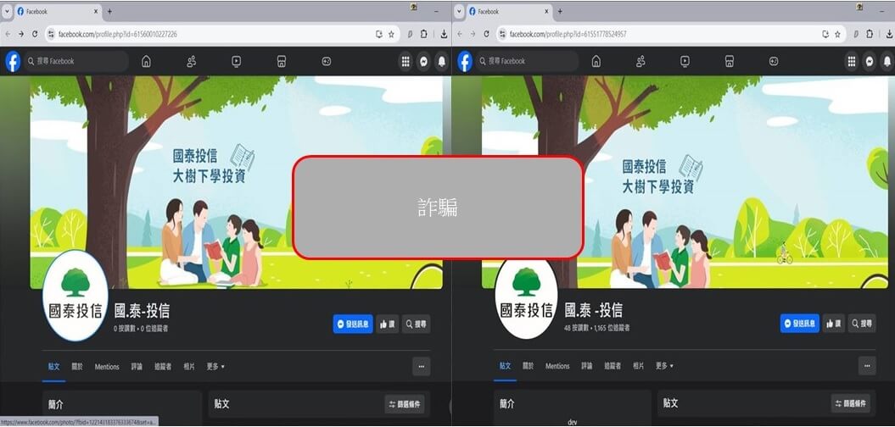Open downloads icon in right browser toolbar

click(x=887, y=34)
